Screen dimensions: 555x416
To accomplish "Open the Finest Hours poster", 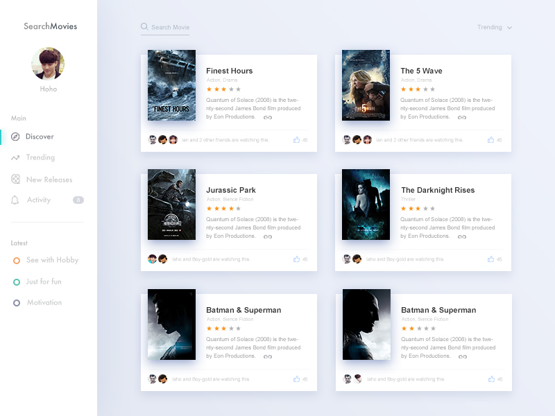I will click(x=171, y=85).
